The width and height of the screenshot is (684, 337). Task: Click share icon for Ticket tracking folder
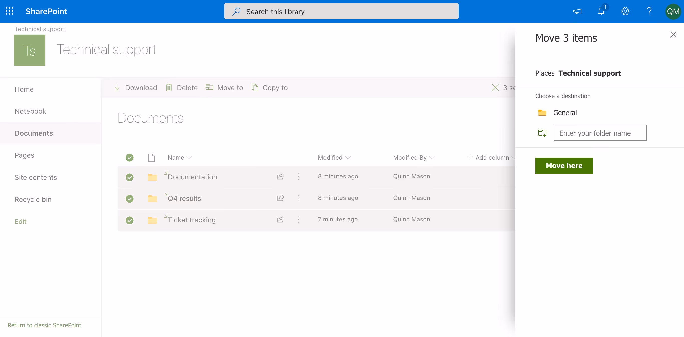pyautogui.click(x=280, y=220)
